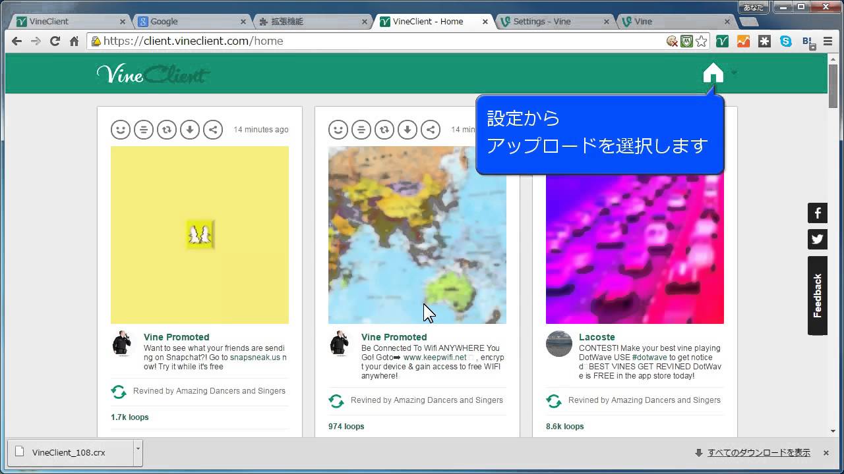This screenshot has width=844, height=474.
Task: Click the page vertical scrollbar thumb
Action: click(x=833, y=86)
